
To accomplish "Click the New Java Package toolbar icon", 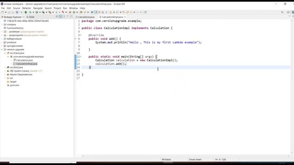I will (x=70, y=12).
